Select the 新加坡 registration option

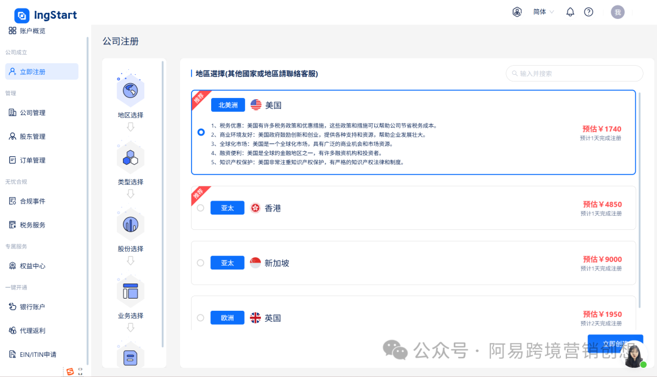(201, 263)
